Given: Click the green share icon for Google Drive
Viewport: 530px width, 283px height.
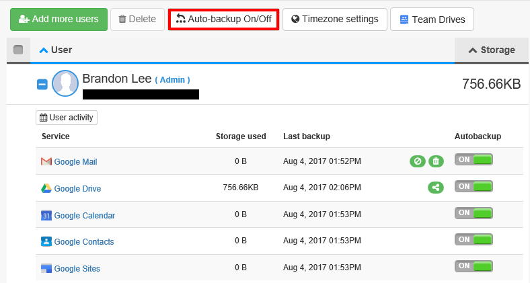Looking at the screenshot, I should 436,188.
